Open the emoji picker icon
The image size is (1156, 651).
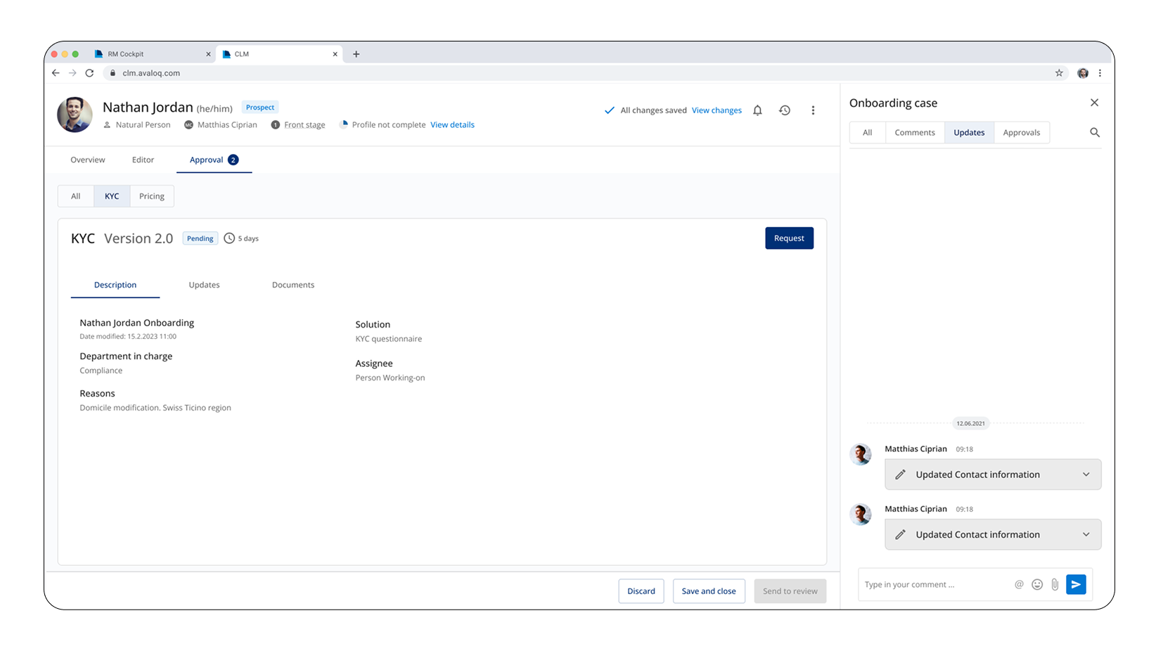(x=1037, y=584)
